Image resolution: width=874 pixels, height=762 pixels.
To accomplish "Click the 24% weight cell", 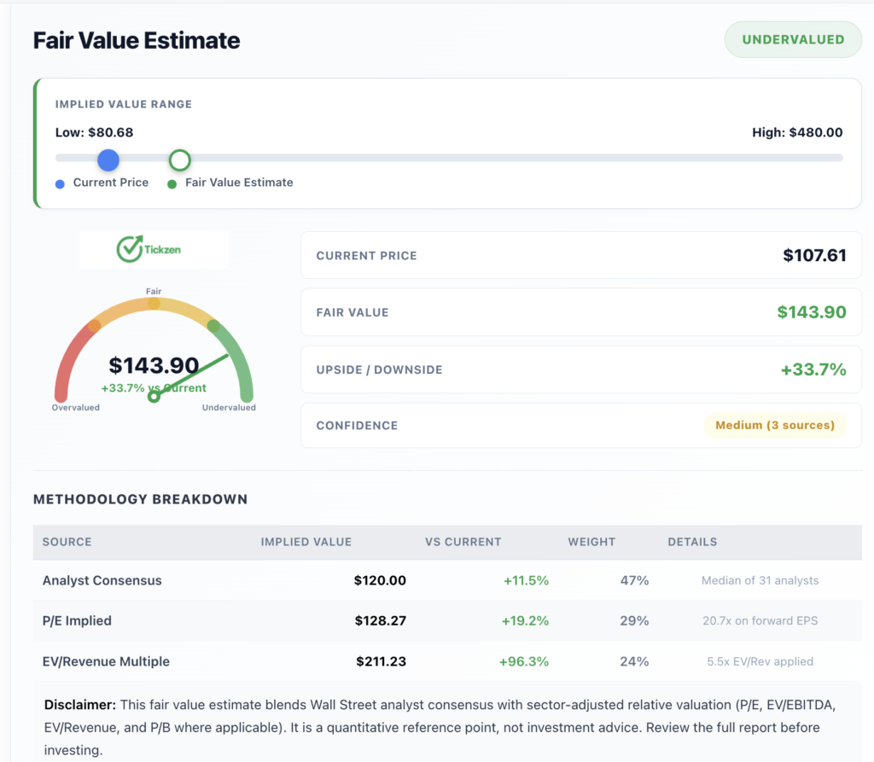I will [634, 661].
